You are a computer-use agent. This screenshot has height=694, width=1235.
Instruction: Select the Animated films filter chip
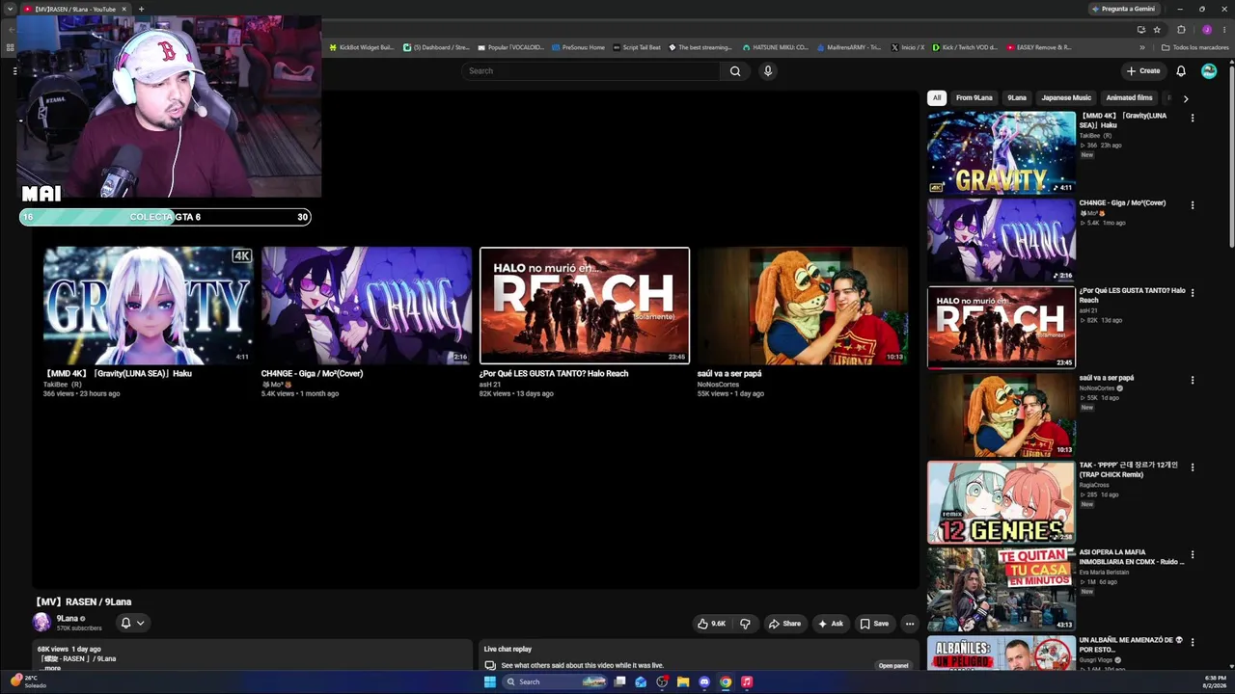pyautogui.click(x=1129, y=97)
